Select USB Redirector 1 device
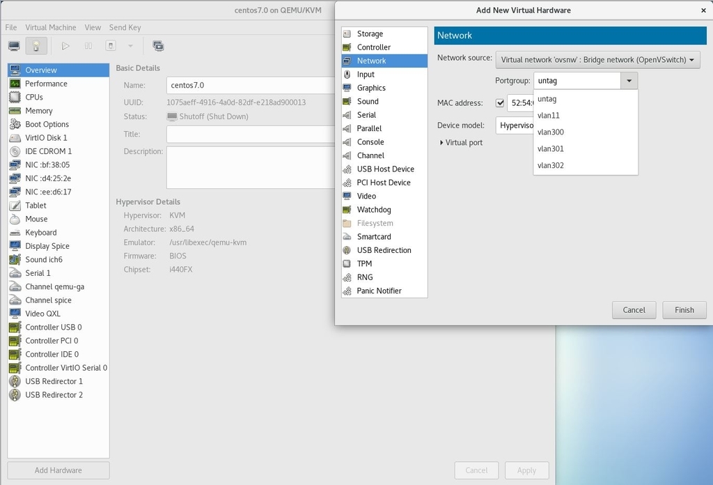The width and height of the screenshot is (713, 485). point(58,381)
